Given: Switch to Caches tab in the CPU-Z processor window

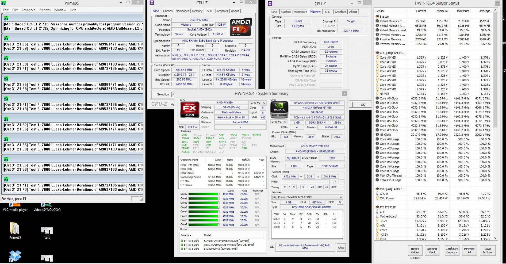Looking at the screenshot, I should click(x=168, y=11).
